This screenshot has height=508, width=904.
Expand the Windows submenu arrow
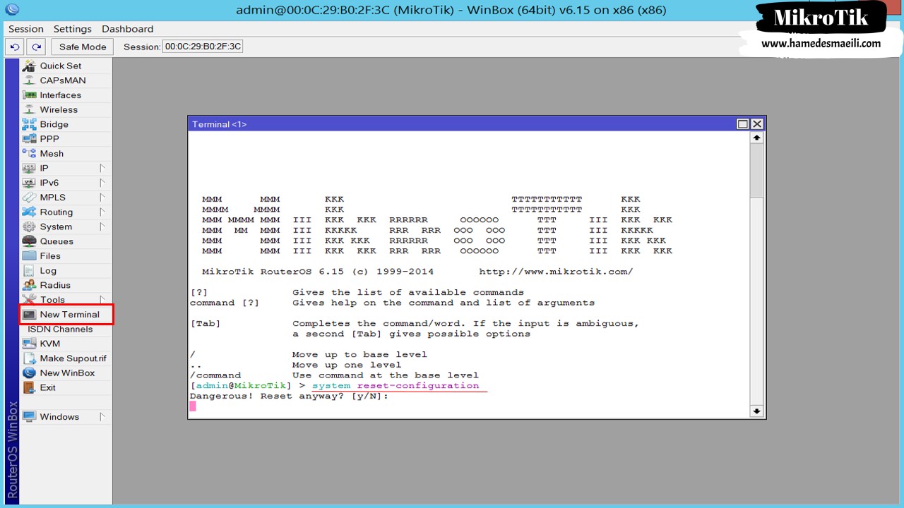(x=102, y=416)
